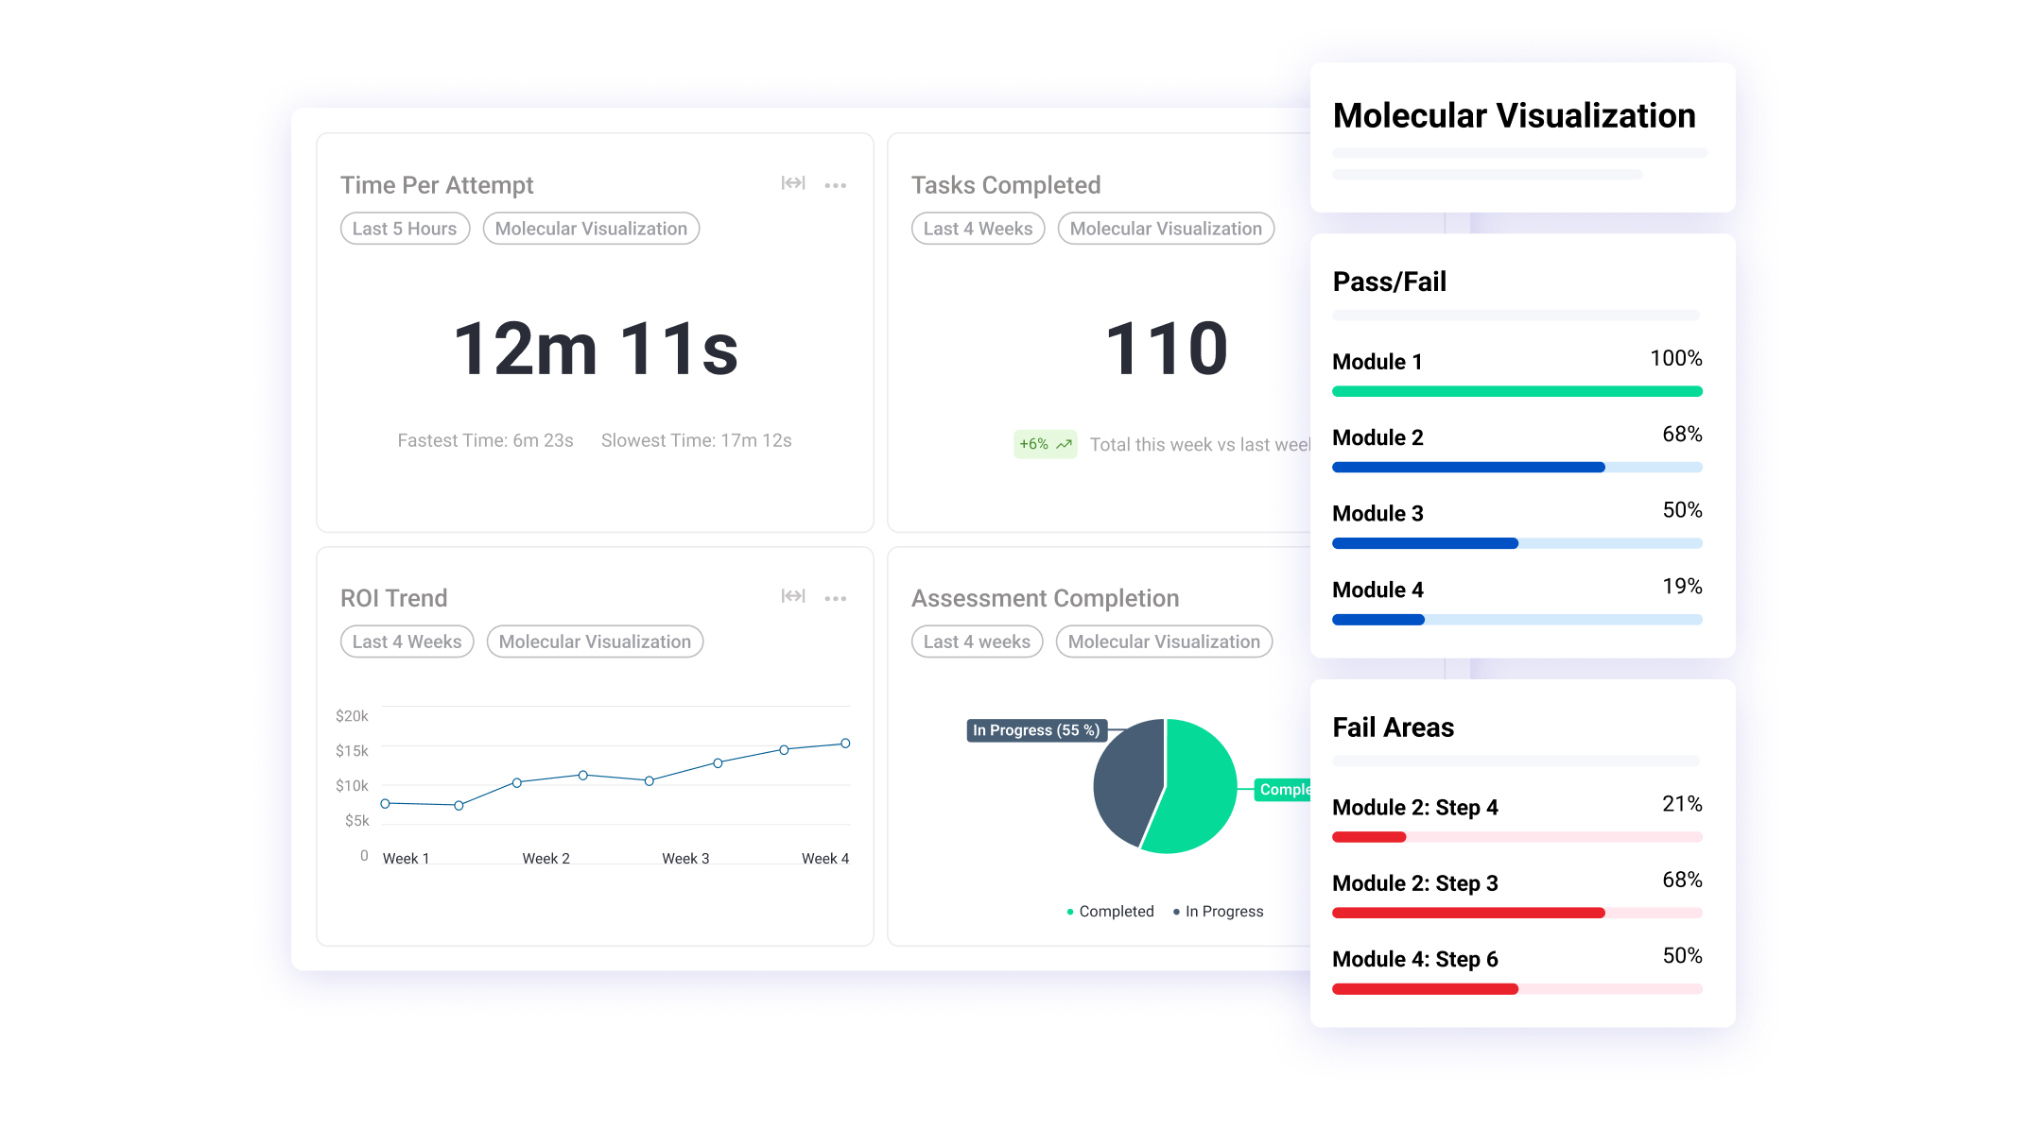The height and width of the screenshot is (1129, 2027).
Task: Click the Completed legend dot
Action: [x=1069, y=912]
